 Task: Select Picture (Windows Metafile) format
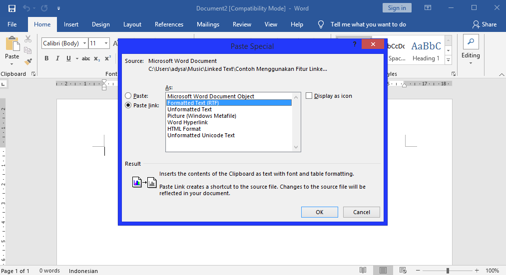229,116
